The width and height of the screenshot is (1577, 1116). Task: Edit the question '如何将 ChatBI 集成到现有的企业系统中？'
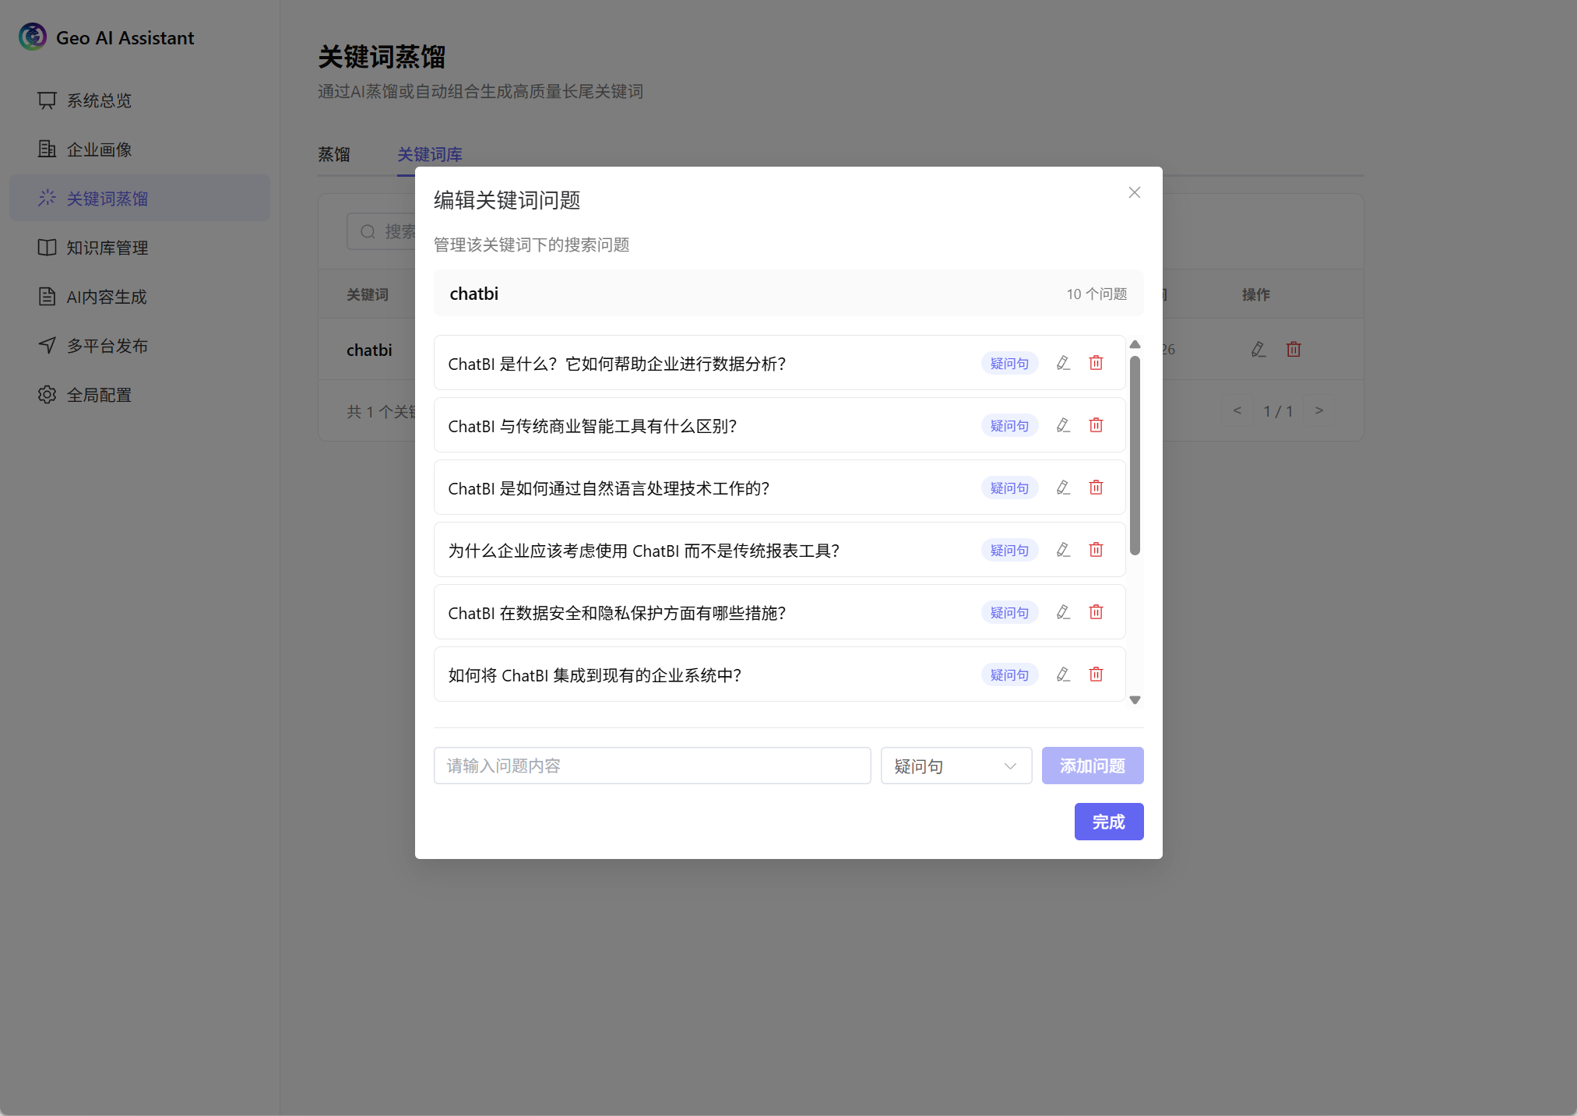(x=1063, y=674)
